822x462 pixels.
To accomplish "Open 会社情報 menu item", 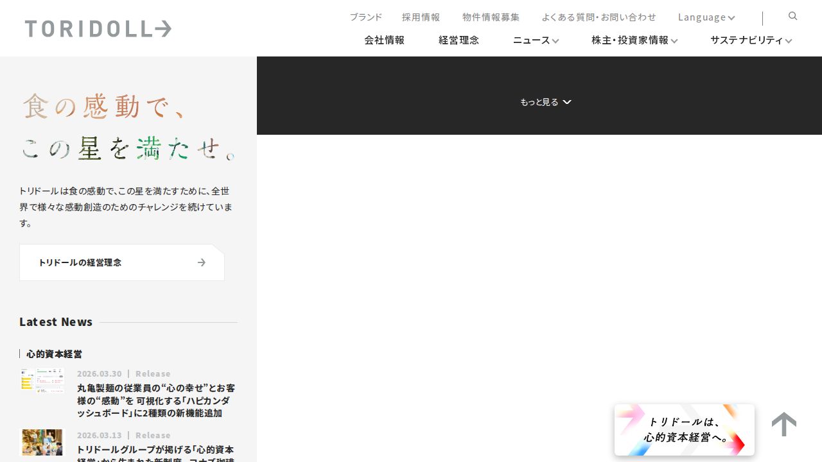I will click(384, 40).
